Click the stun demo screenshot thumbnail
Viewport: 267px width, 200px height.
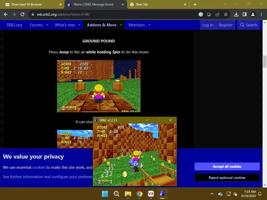(x=75, y=139)
